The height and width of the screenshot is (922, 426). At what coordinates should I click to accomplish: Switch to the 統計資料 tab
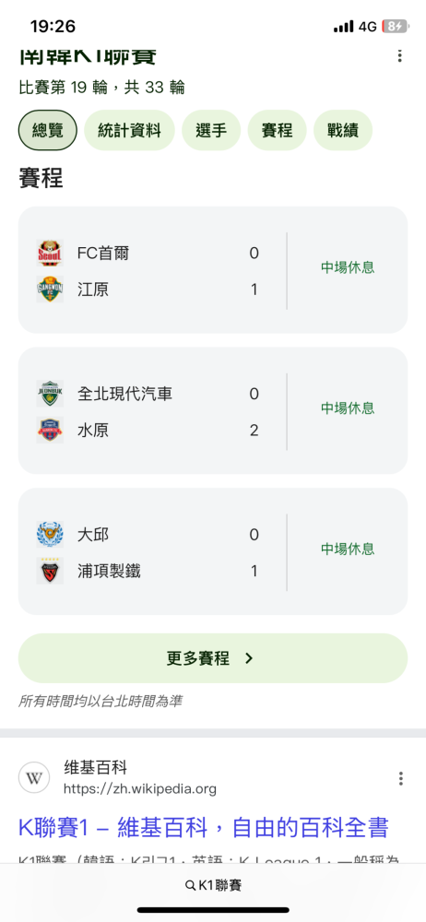(x=129, y=131)
